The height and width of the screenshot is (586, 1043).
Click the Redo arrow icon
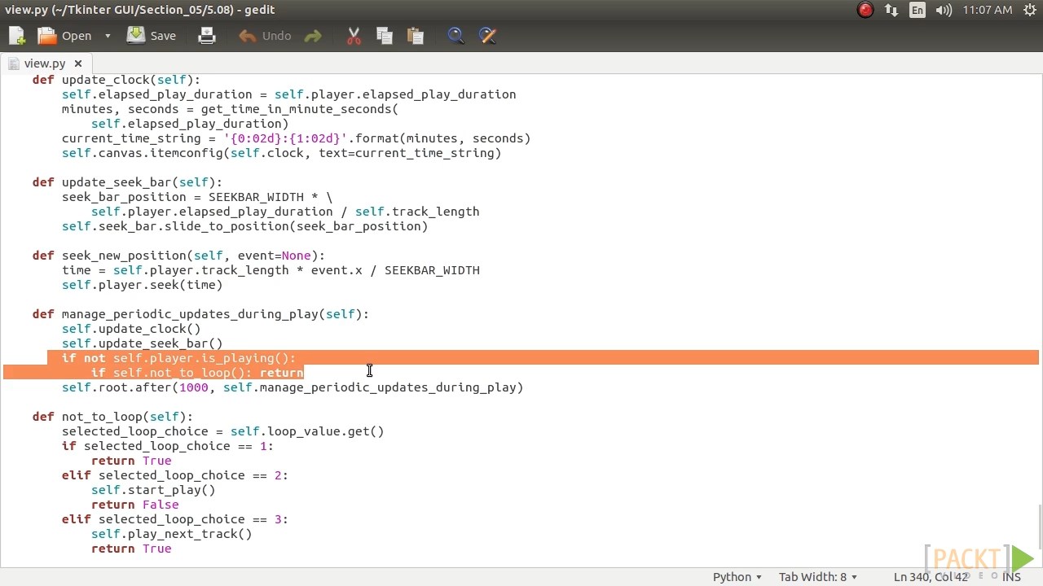point(313,36)
